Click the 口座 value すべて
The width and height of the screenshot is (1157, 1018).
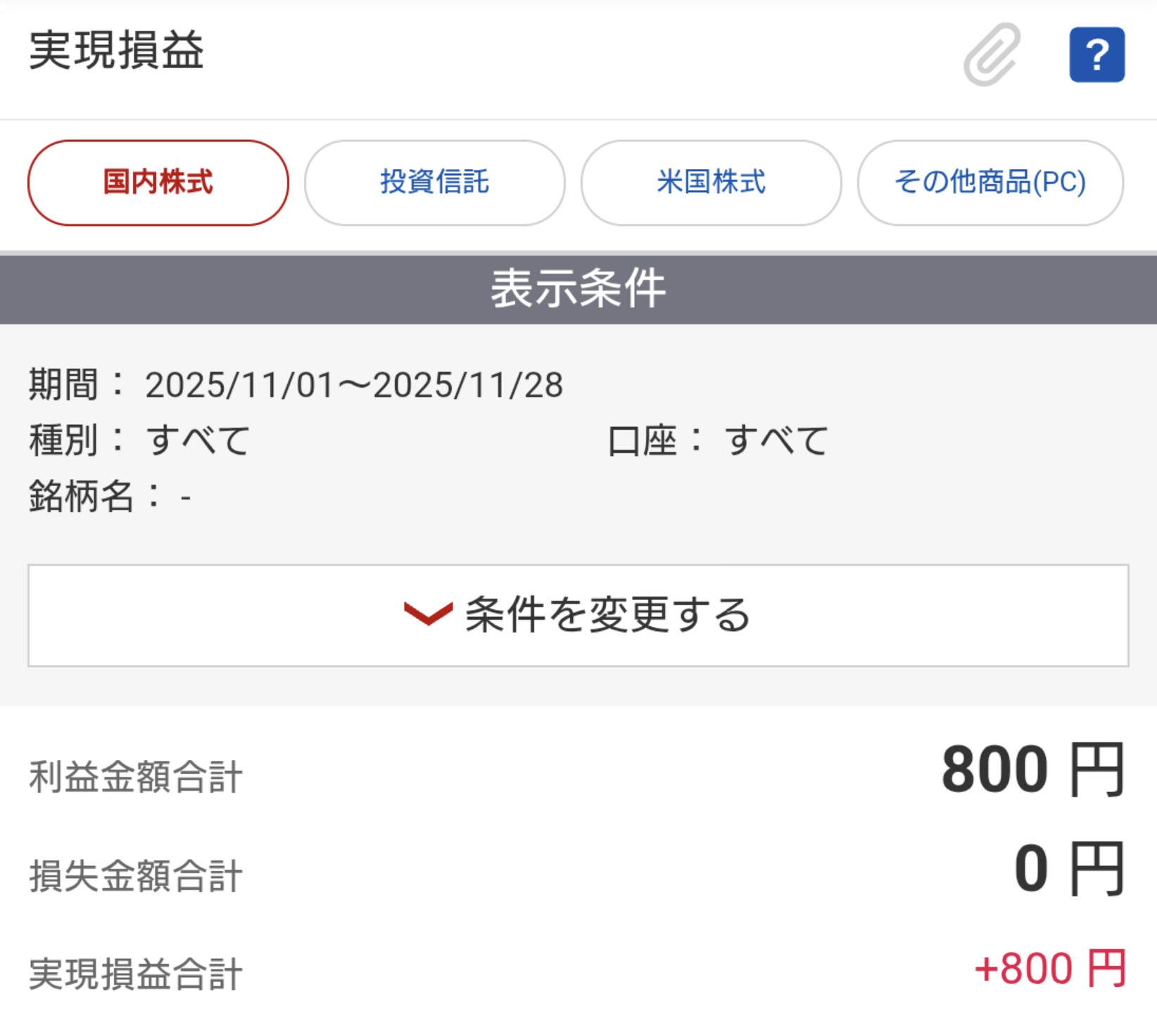[776, 441]
